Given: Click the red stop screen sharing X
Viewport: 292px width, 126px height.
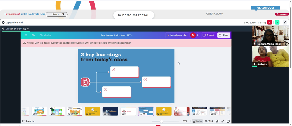Looking at the screenshot, I should click(x=270, y=22).
